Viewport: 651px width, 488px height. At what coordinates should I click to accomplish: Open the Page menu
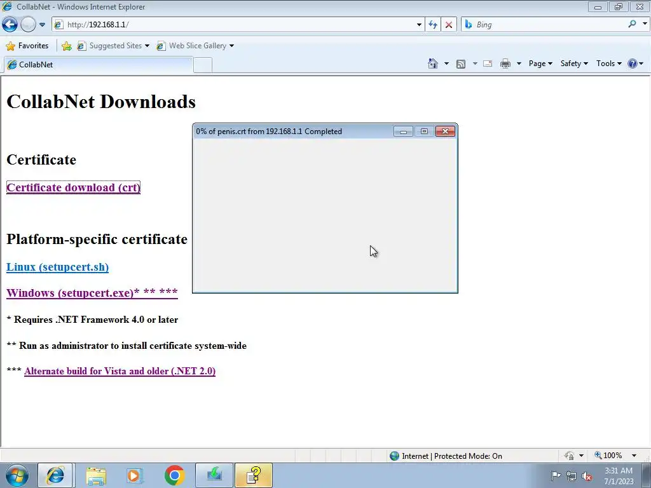(x=540, y=64)
